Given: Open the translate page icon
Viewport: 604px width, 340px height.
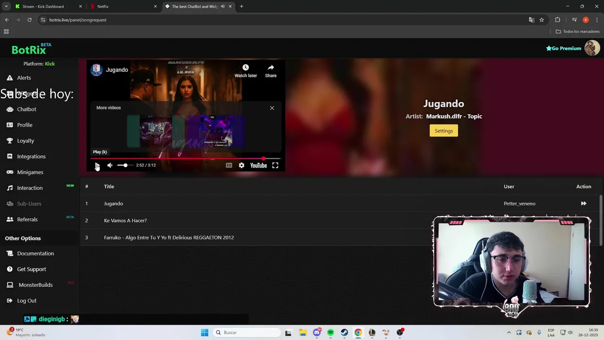Looking at the screenshot, I should (531, 20).
